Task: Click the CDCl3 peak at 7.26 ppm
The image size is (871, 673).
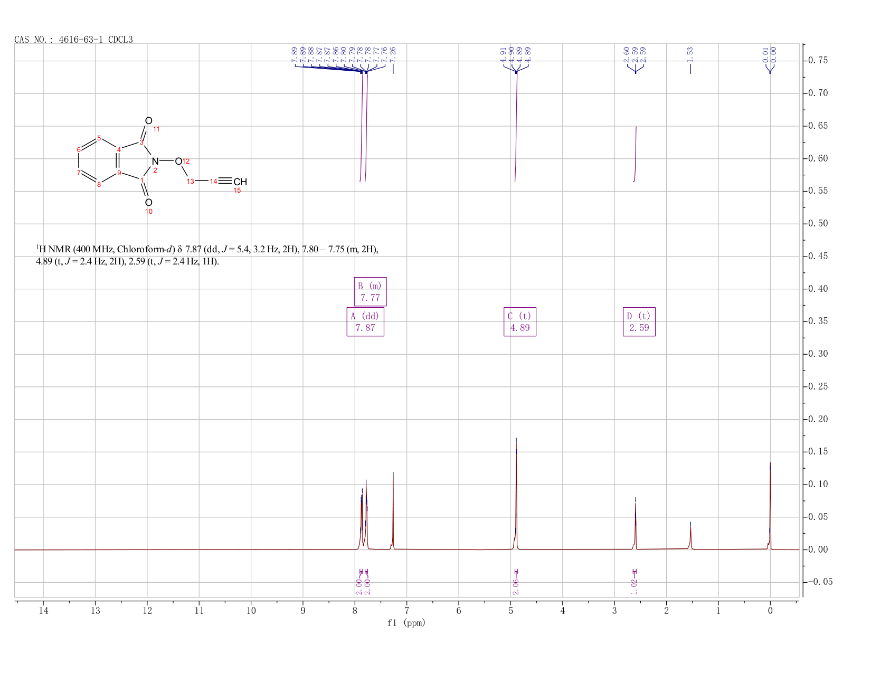Action: 393,510
